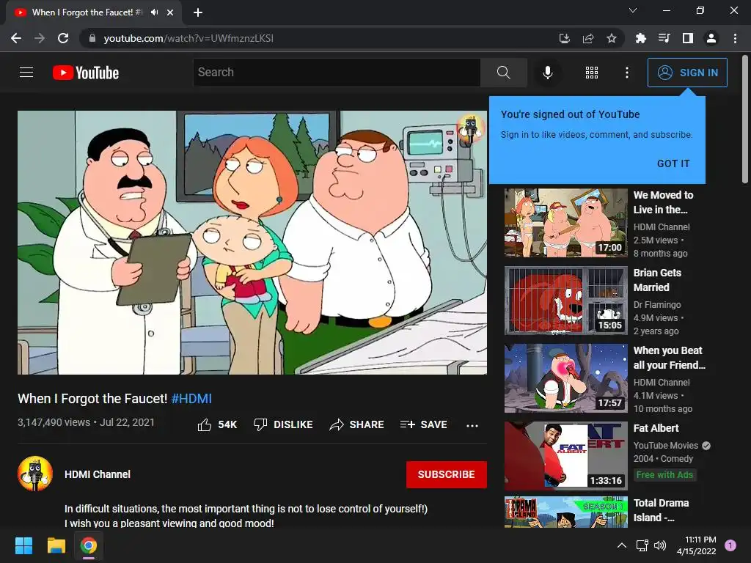Activate voice search microphone
Screen dimensions: 751x563
548,73
